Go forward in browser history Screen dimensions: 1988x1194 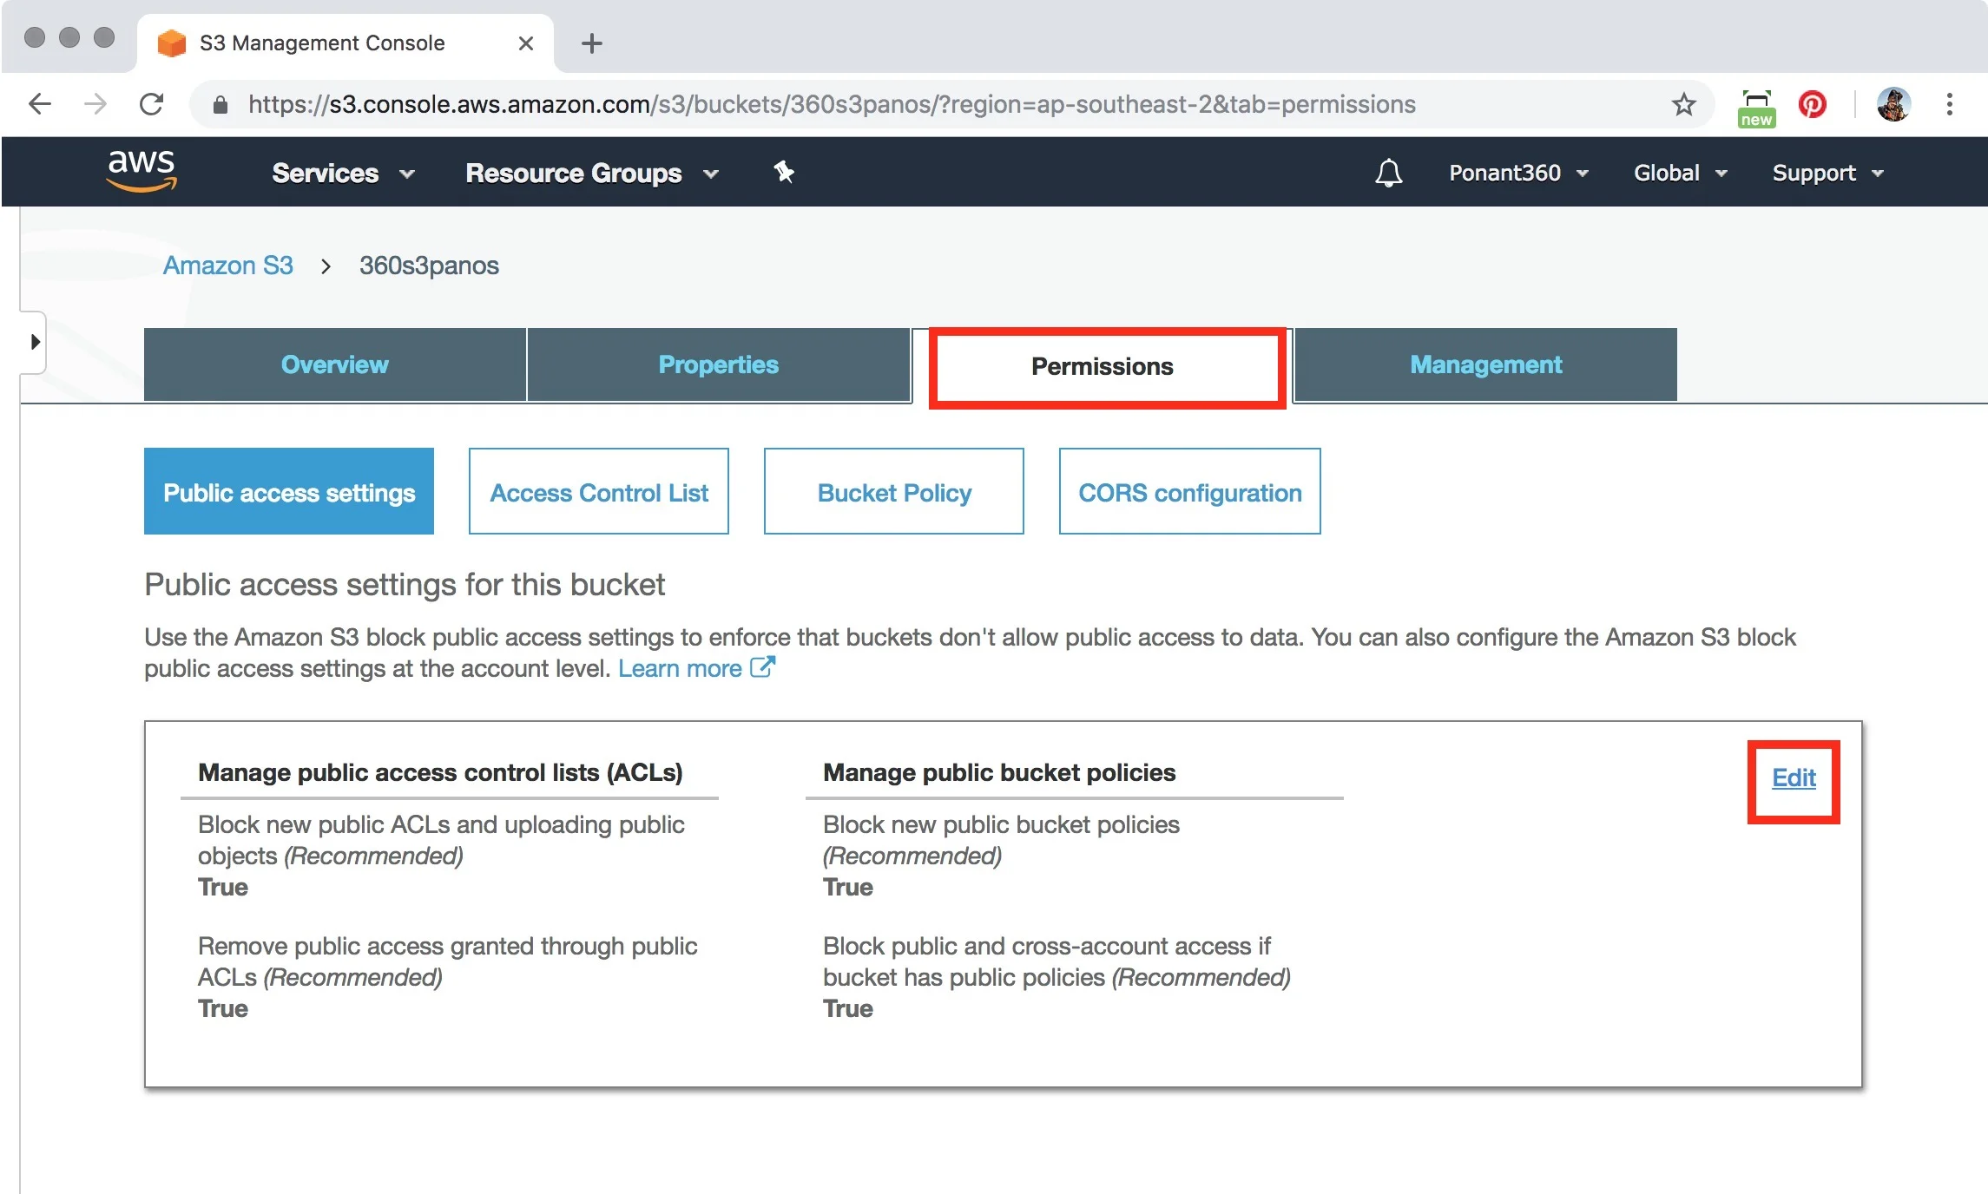pyautogui.click(x=95, y=104)
